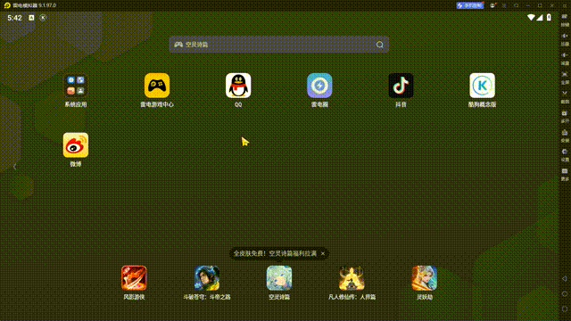This screenshot has height=321, width=571.
Task: Click the search magnifier icon
Action: (380, 45)
